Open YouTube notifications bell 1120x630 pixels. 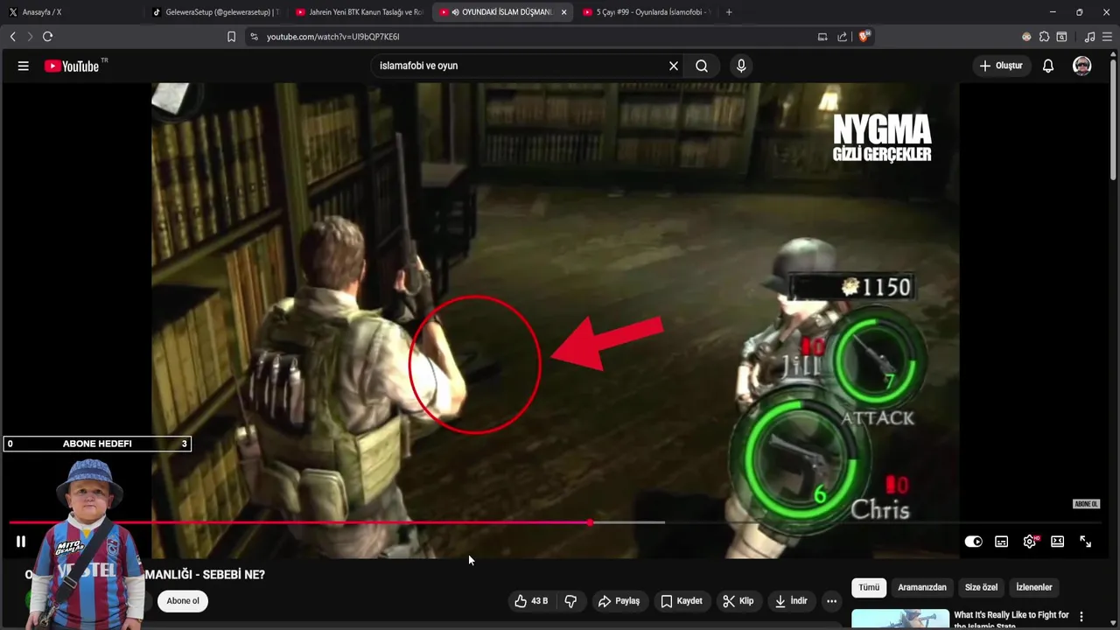tap(1047, 66)
